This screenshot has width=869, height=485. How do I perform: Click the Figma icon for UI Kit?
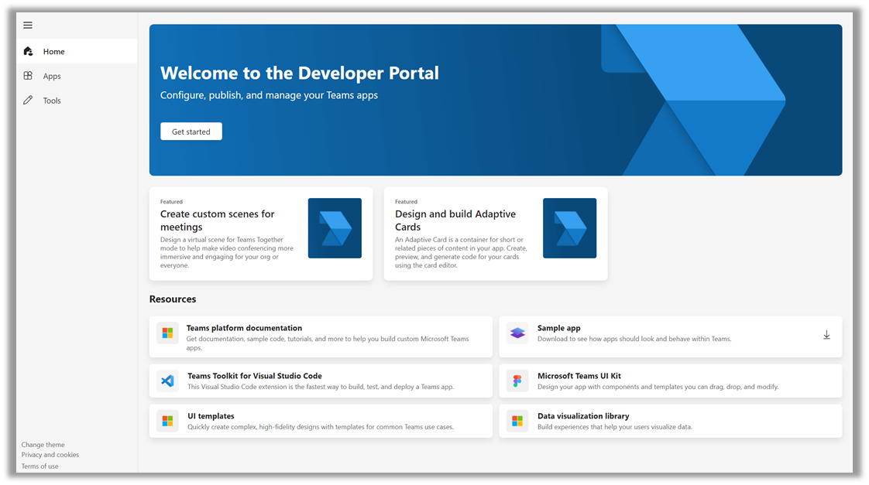coord(517,381)
